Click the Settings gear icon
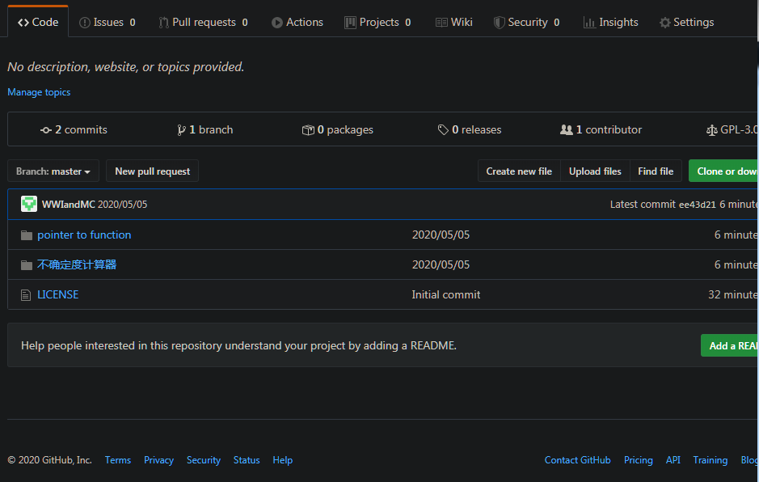The width and height of the screenshot is (759, 482). 665,23
